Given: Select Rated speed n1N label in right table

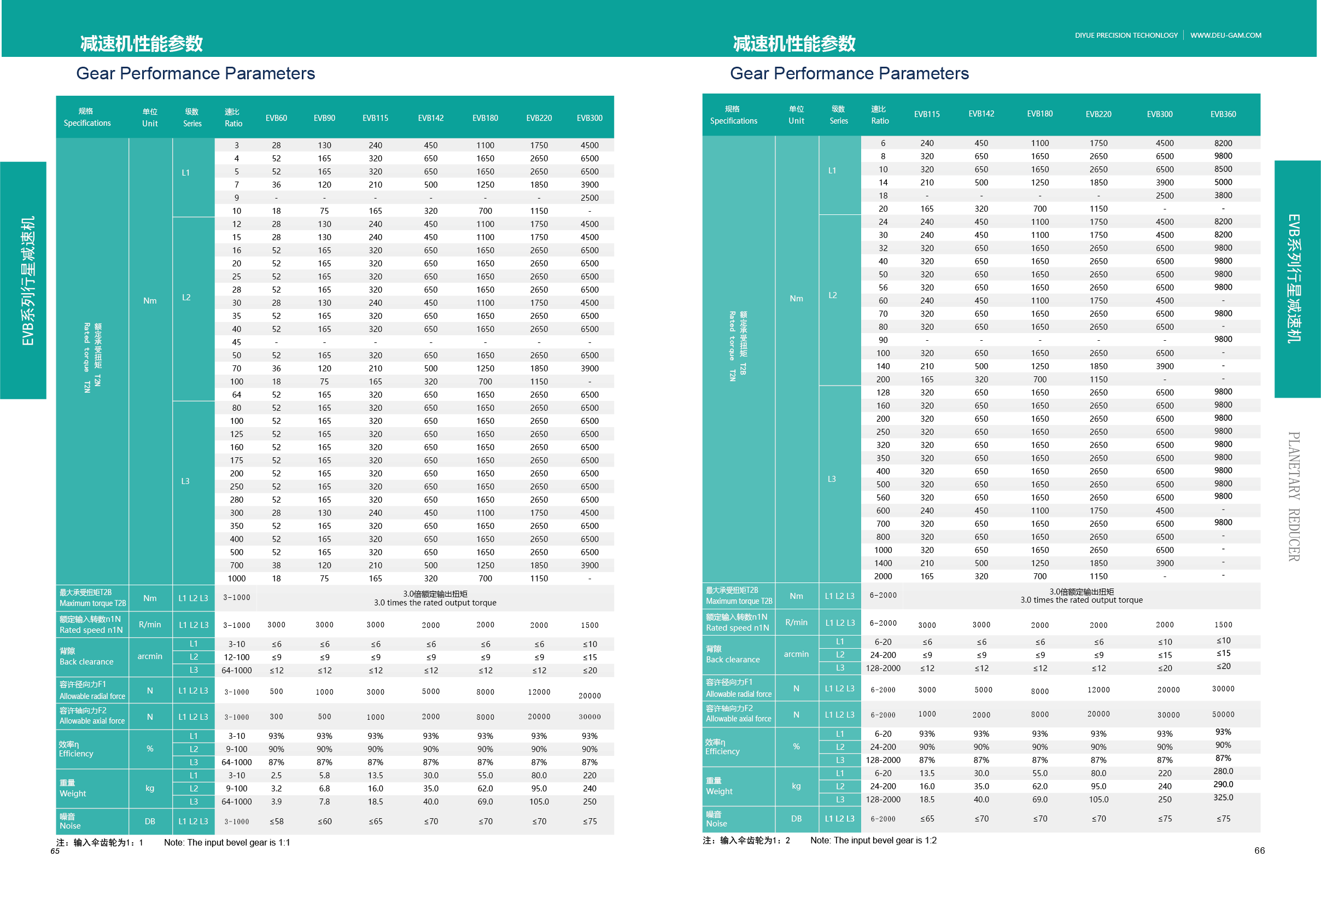Looking at the screenshot, I should (x=737, y=628).
